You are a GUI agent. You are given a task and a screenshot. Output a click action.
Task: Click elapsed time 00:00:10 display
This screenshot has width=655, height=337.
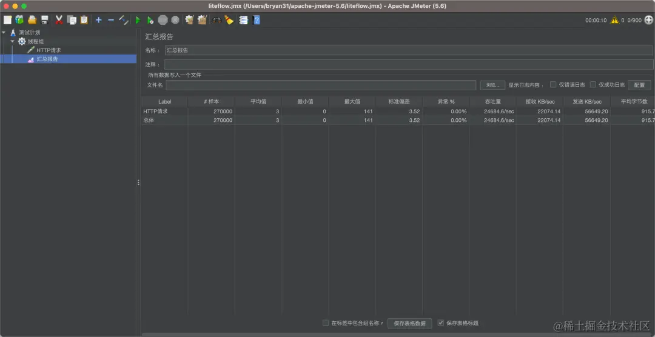coord(596,20)
